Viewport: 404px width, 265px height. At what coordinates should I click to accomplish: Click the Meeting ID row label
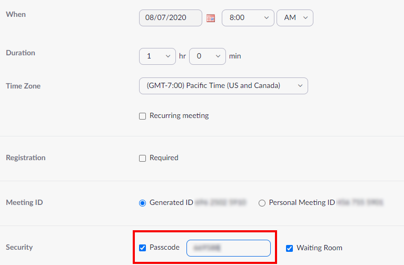point(24,202)
